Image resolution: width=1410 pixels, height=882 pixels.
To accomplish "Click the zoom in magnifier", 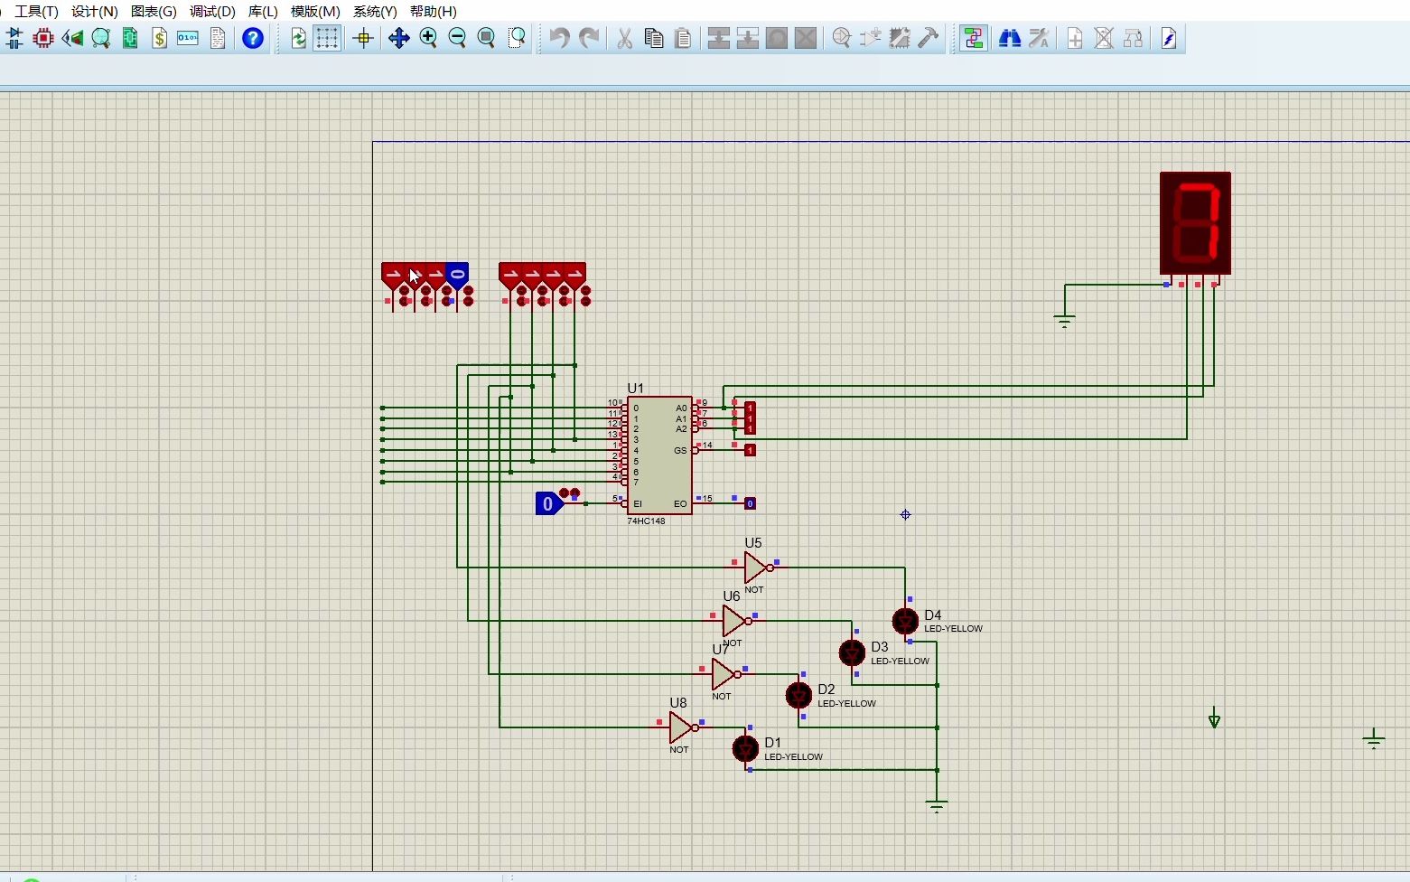I will 428,38.
